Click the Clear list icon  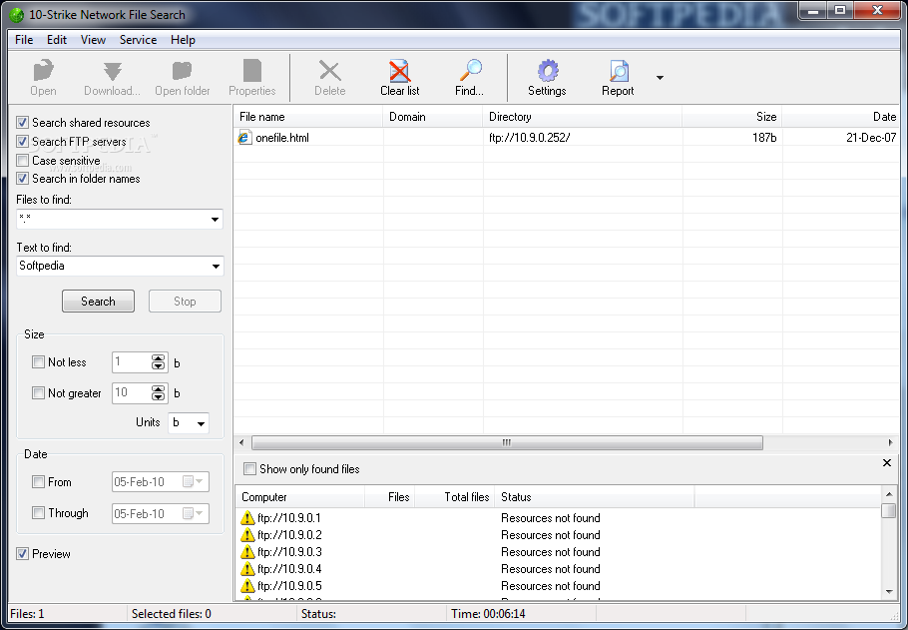pyautogui.click(x=399, y=71)
